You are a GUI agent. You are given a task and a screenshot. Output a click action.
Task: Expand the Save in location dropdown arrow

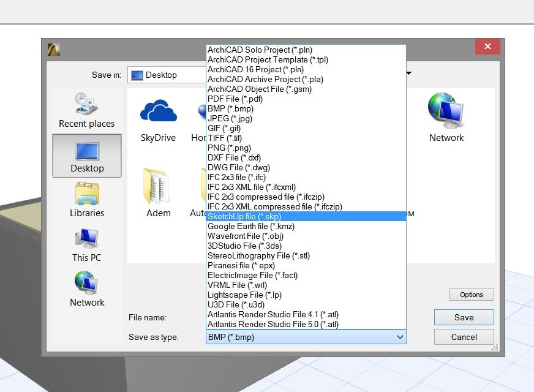pos(409,73)
